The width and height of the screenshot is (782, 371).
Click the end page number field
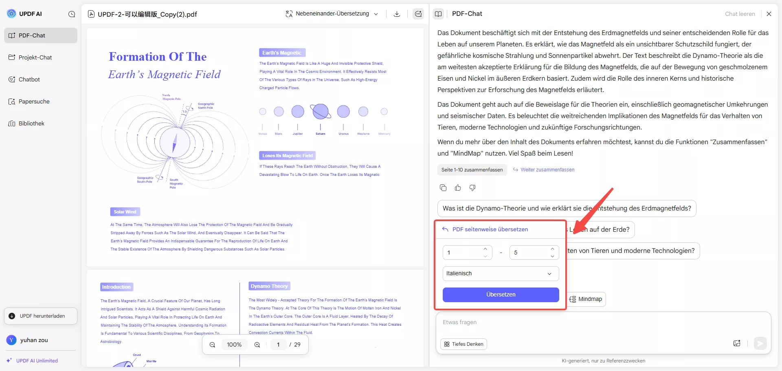coord(534,252)
